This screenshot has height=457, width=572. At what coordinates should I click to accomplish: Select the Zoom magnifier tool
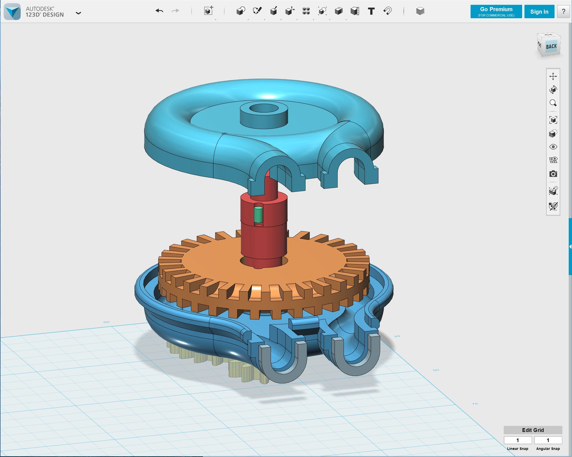point(553,103)
